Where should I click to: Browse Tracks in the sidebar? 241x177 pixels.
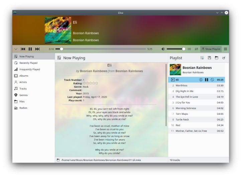pyautogui.click(x=33, y=89)
